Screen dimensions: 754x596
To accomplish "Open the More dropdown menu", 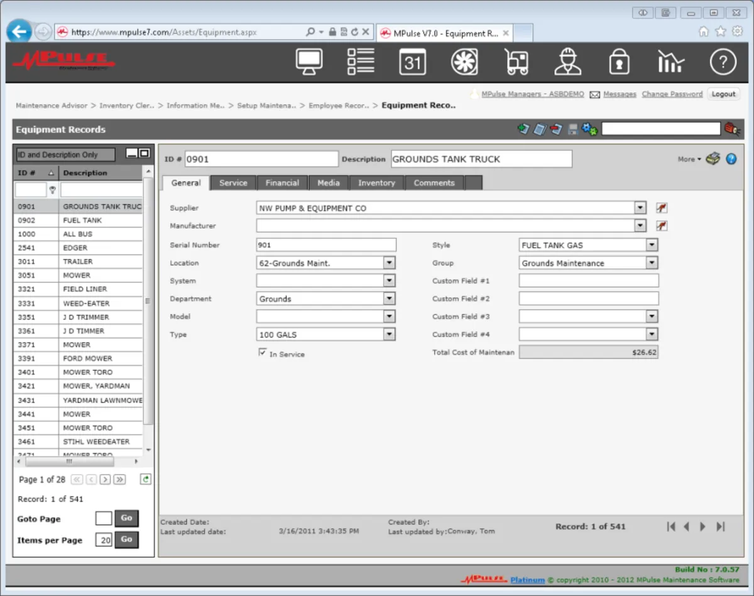I will pyautogui.click(x=689, y=160).
